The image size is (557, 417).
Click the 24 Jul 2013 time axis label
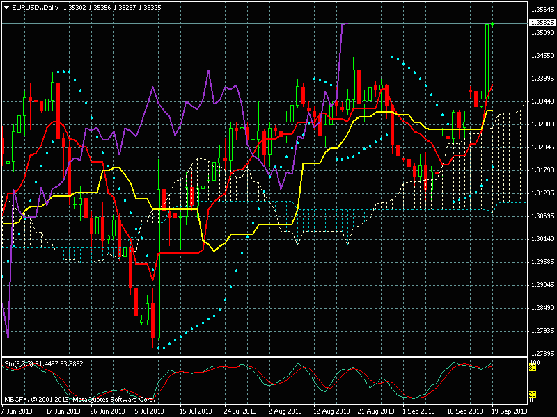tap(240, 411)
